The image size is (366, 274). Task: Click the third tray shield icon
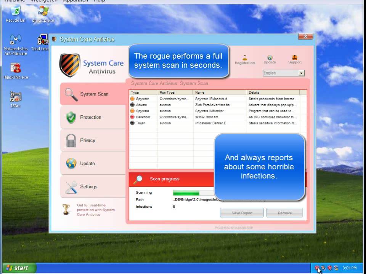click(329, 268)
